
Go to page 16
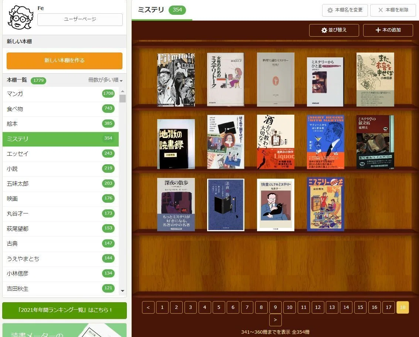[375, 307]
